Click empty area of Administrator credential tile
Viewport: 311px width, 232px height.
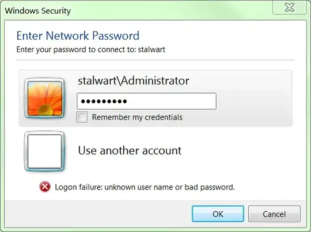click(254, 98)
